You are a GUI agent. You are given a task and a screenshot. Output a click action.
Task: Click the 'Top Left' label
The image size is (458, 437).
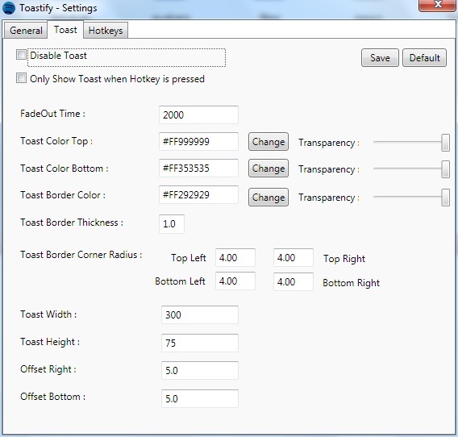189,258
